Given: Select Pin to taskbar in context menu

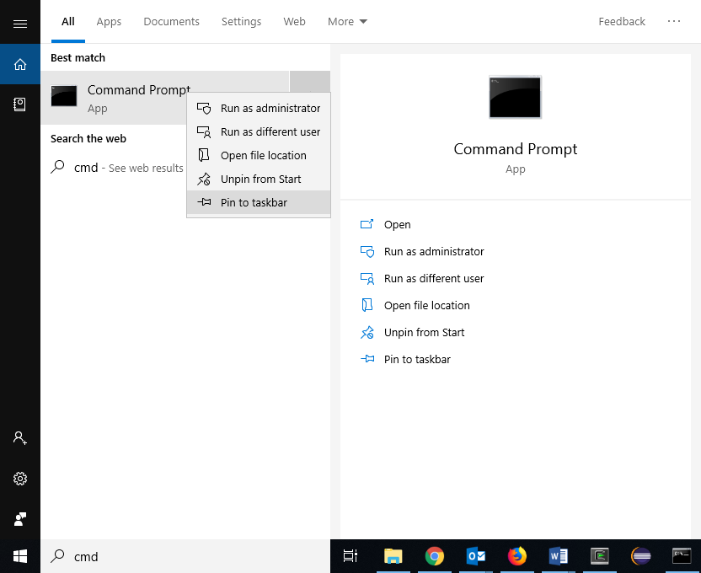Looking at the screenshot, I should coord(254,202).
